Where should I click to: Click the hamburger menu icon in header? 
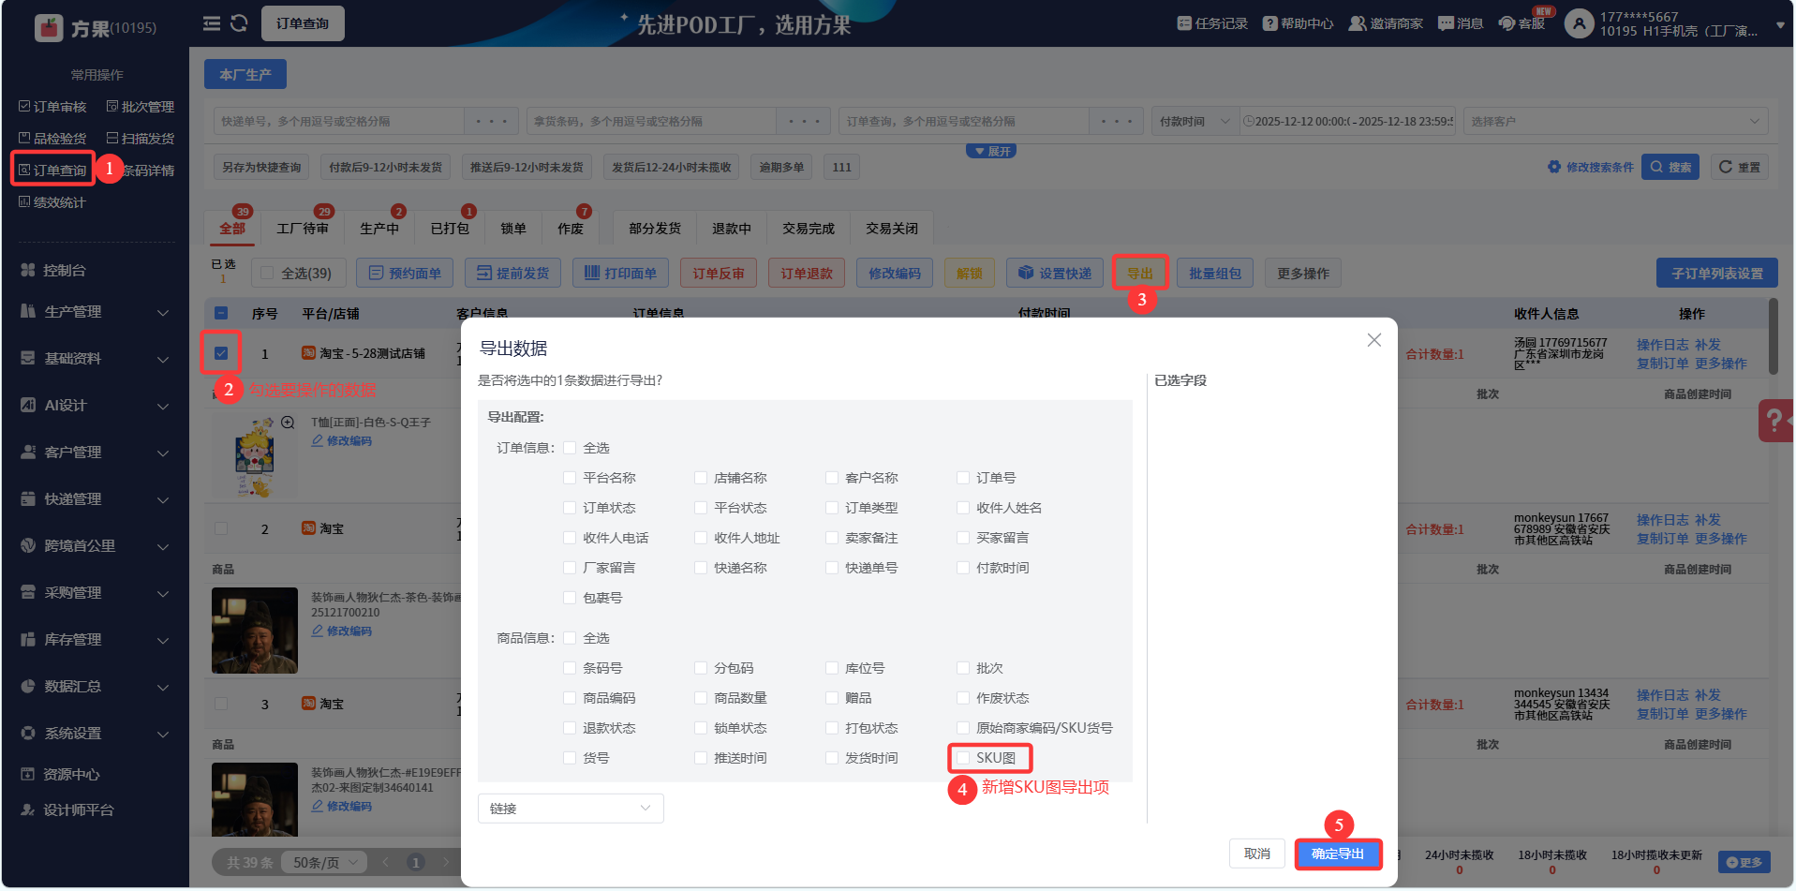click(x=212, y=23)
